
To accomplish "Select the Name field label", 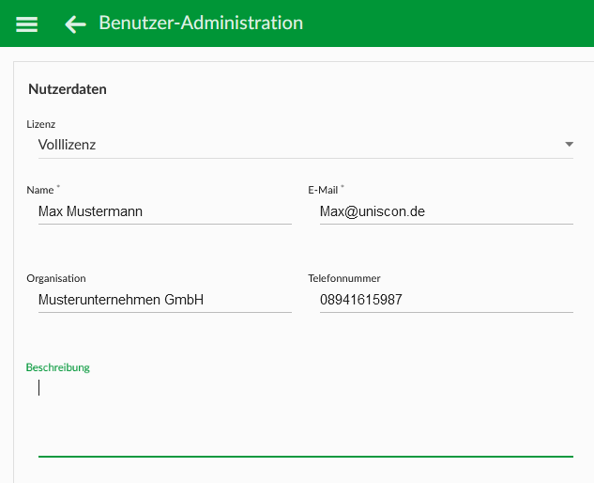I will [40, 190].
